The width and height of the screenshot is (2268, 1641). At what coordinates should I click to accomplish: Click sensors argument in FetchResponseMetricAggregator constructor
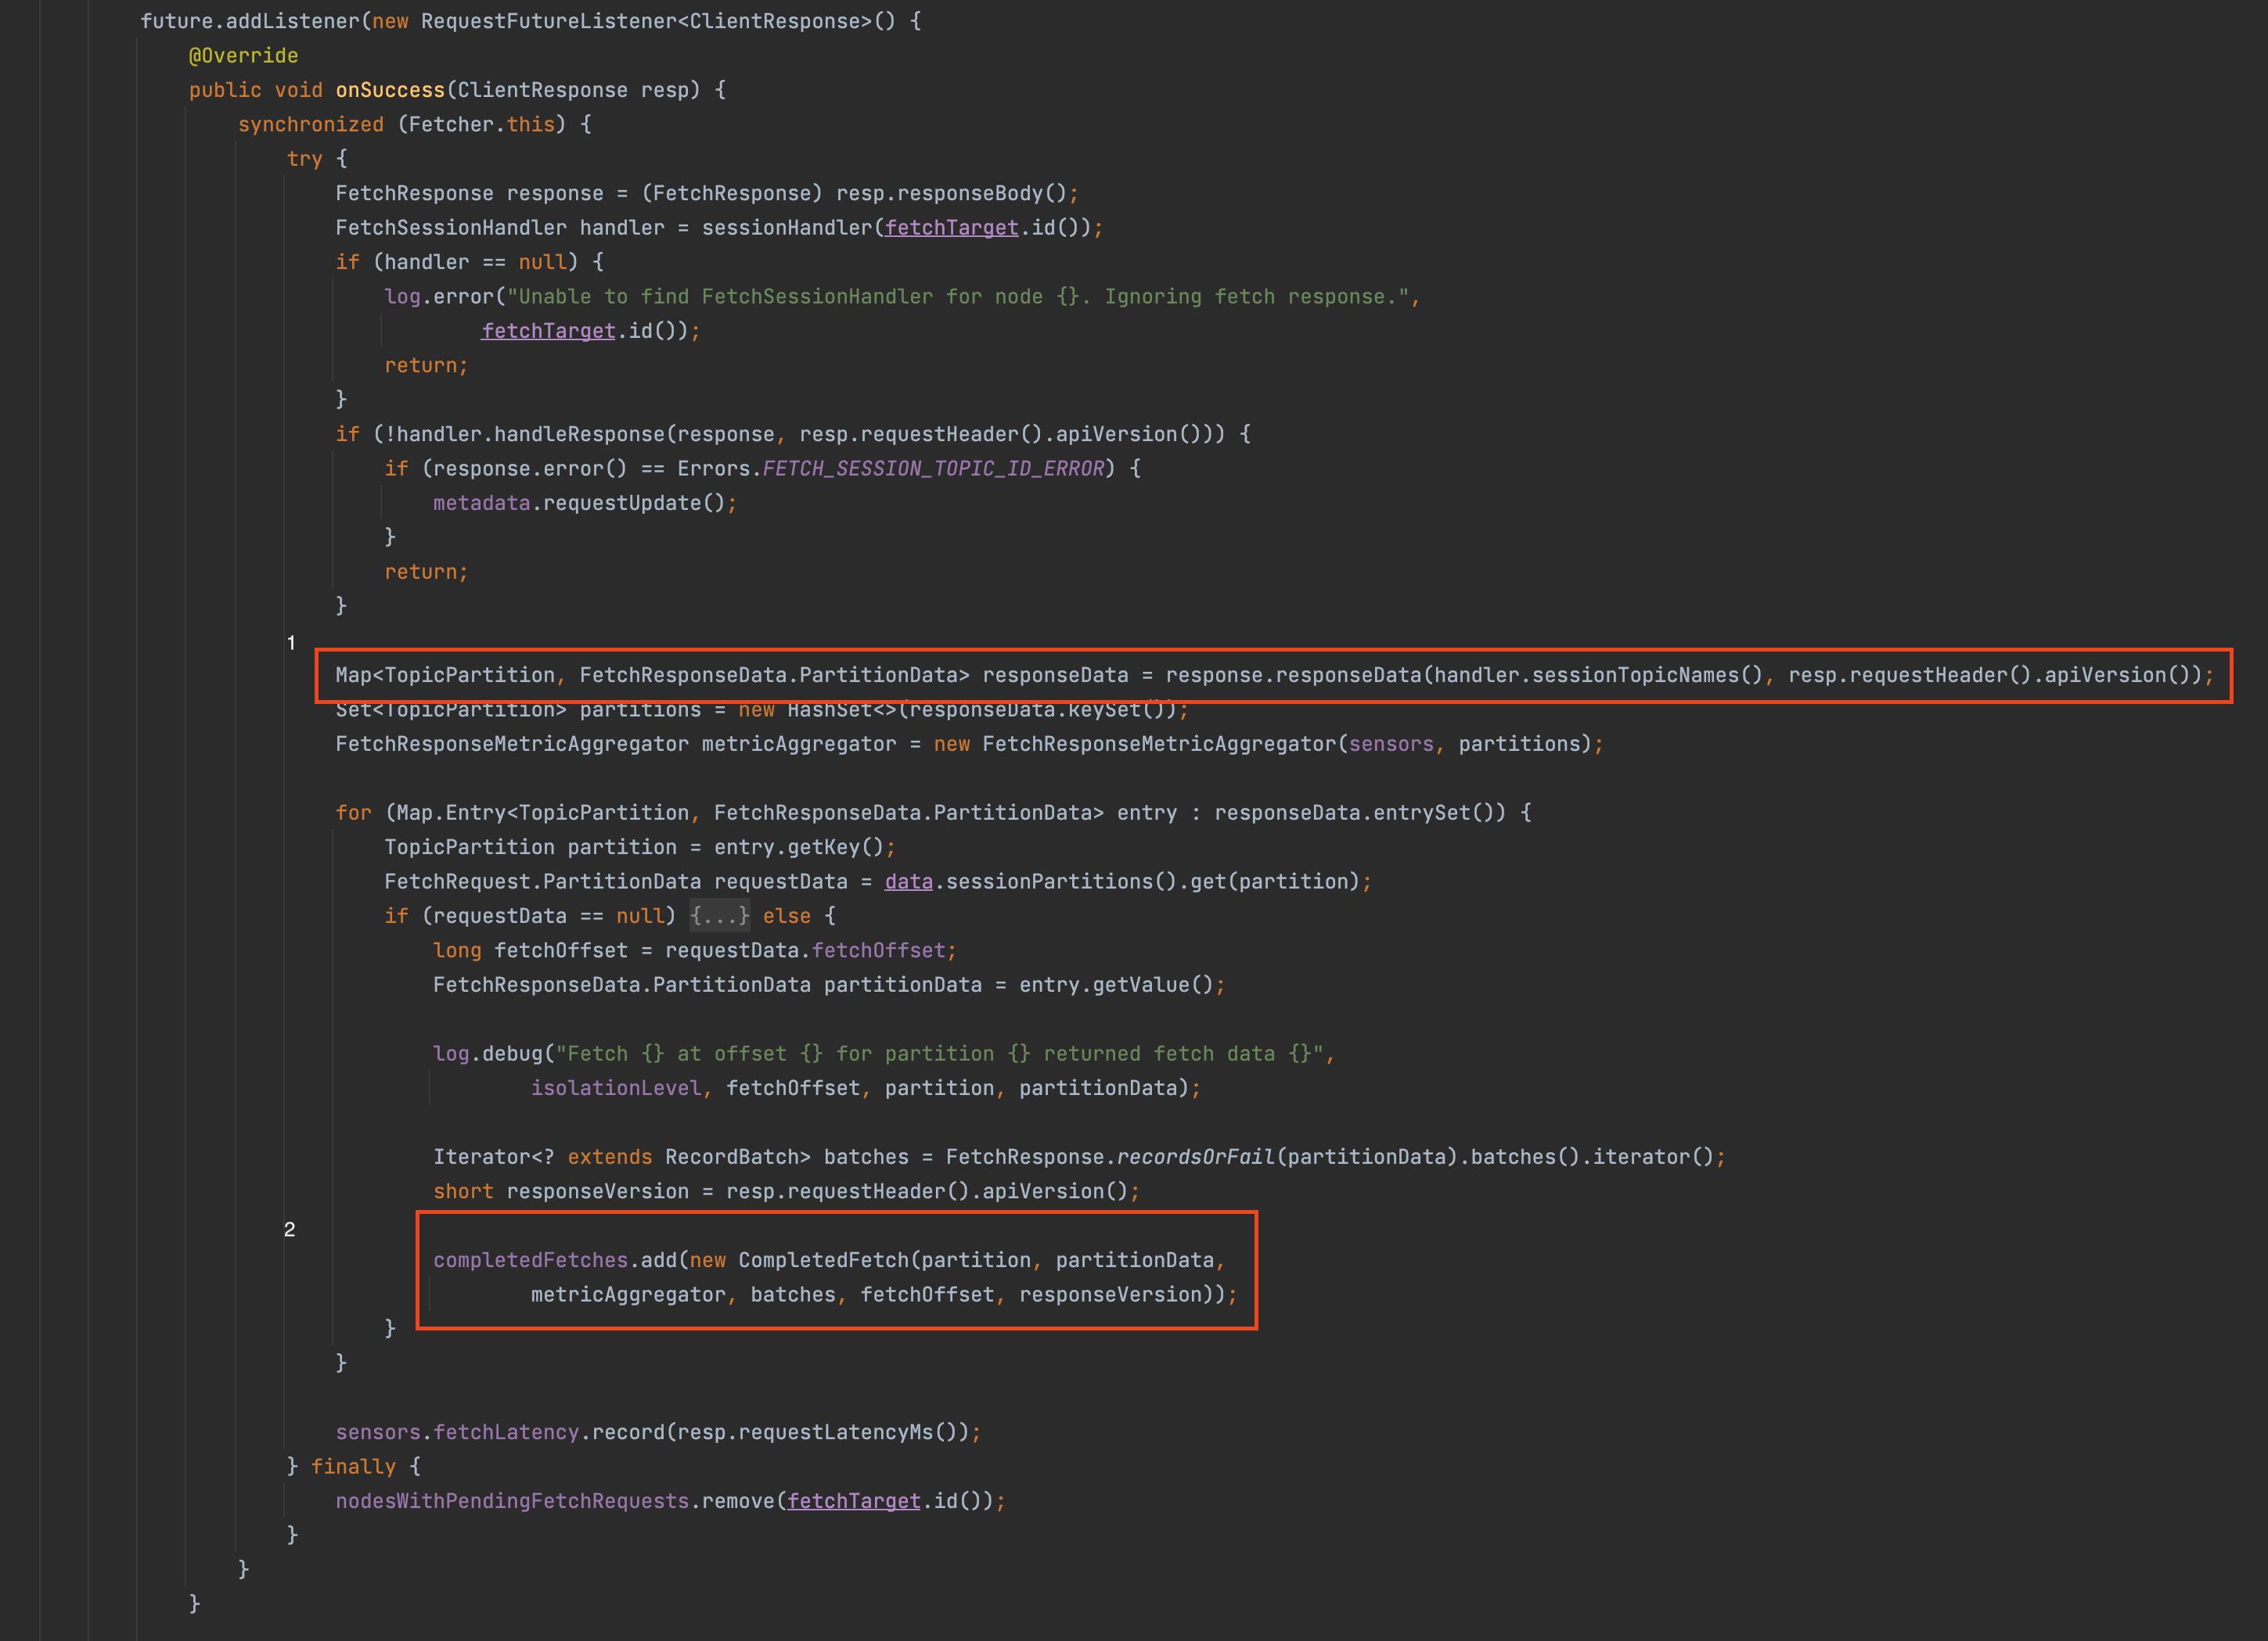coord(1391,745)
